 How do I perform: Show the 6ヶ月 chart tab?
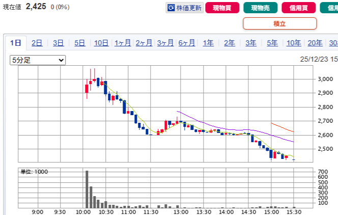(x=187, y=43)
